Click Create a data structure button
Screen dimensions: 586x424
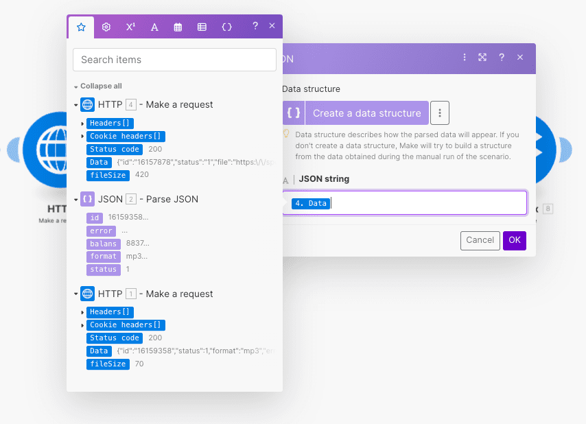tap(355, 113)
